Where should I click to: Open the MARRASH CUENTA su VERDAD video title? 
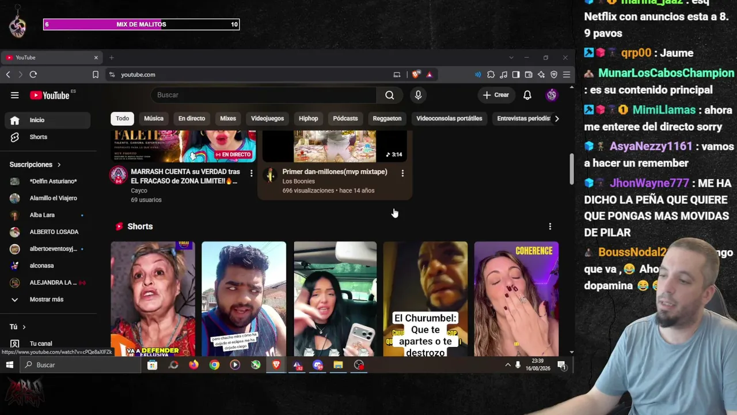click(x=186, y=176)
